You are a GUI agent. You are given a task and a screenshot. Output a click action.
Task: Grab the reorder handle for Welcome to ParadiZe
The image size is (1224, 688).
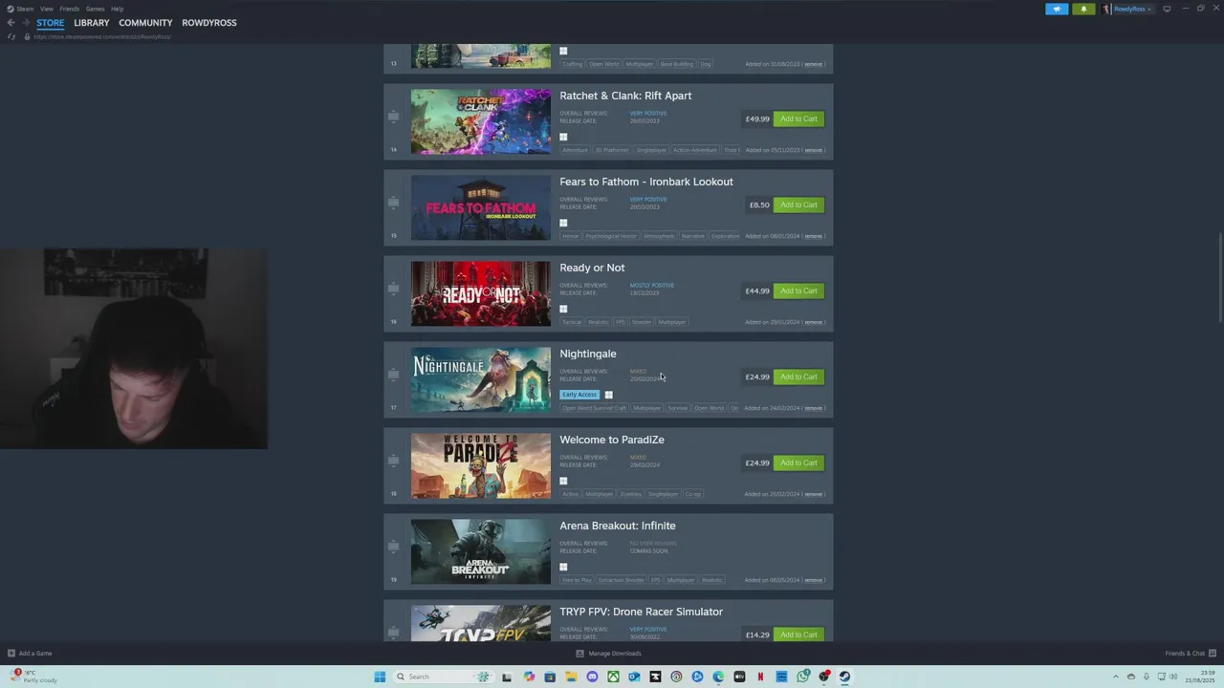pyautogui.click(x=393, y=461)
